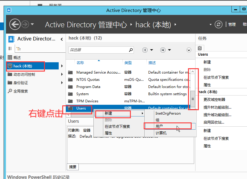Click 在该节点下搜索 under Users tasks

[216, 77]
